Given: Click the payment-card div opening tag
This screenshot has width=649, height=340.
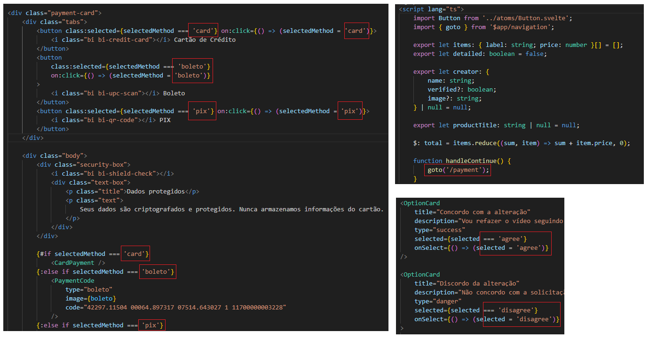Looking at the screenshot, I should (x=55, y=13).
